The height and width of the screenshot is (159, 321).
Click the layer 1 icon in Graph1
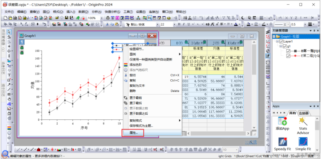(22, 42)
